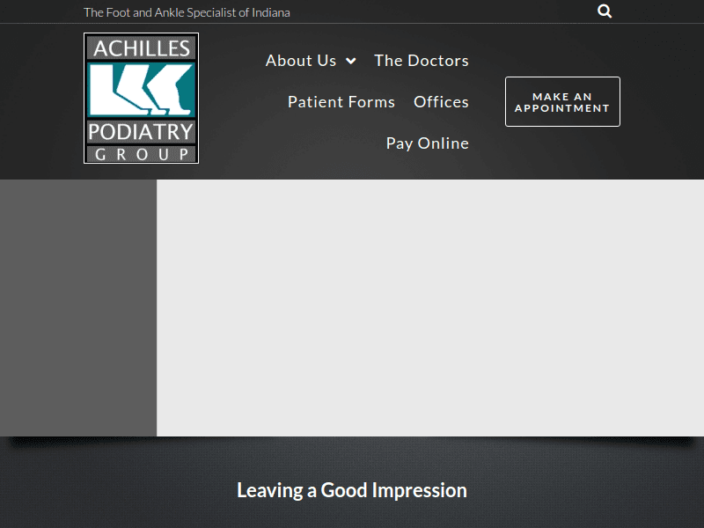Expand the About Us chevron arrow
This screenshot has height=528, width=704.
(x=352, y=61)
